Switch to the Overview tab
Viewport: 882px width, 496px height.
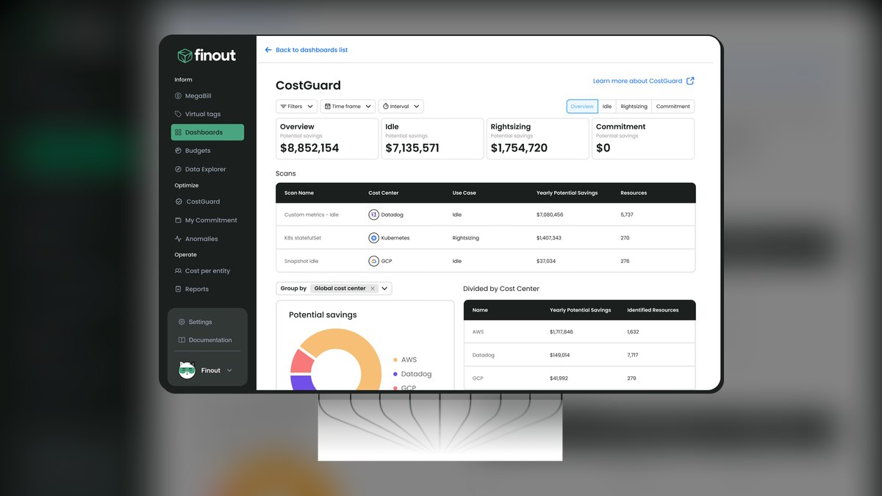pos(582,107)
